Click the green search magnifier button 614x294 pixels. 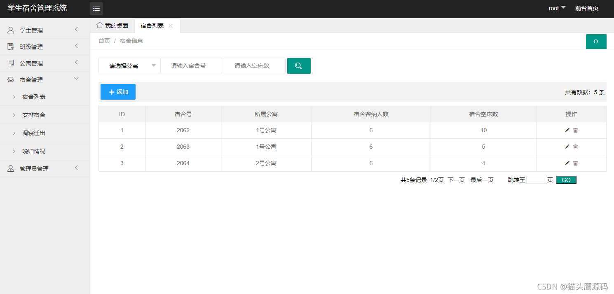(x=299, y=66)
